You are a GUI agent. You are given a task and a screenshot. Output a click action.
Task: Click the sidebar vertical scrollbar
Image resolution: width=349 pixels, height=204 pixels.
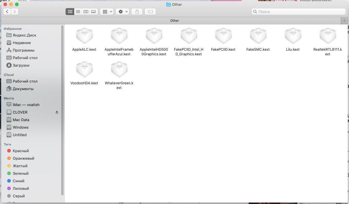pos(62,110)
